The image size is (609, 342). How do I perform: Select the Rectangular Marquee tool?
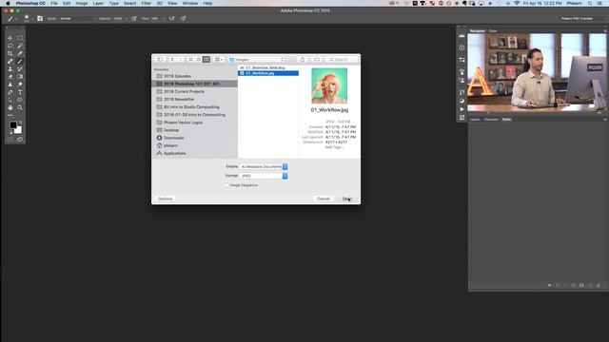[x=20, y=38]
